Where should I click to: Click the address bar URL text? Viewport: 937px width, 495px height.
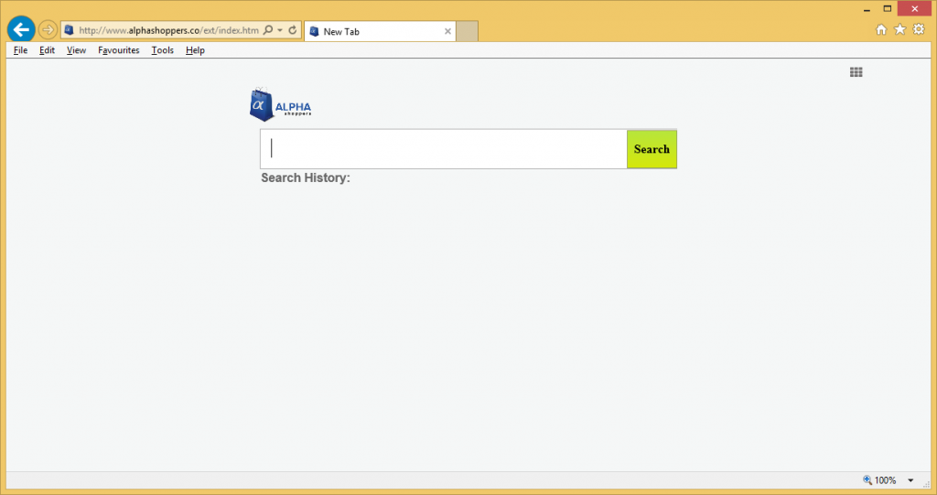coord(168,30)
